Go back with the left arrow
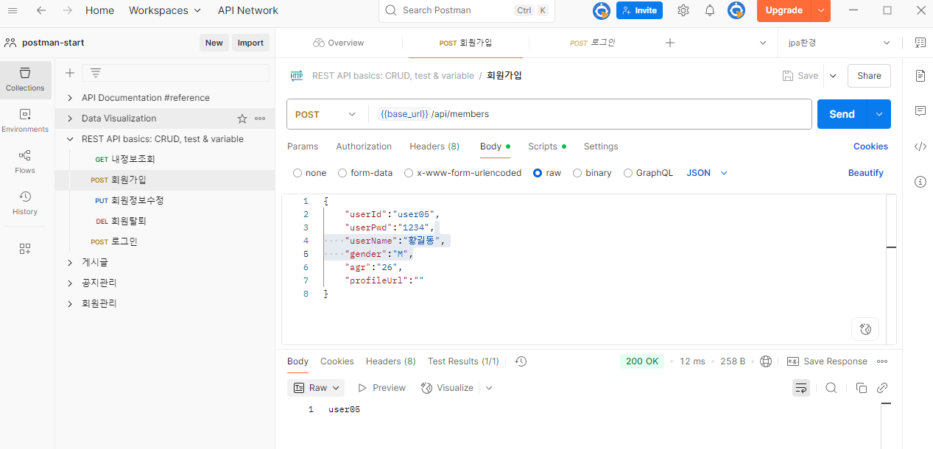Screen dimensions: 933x449 (41, 10)
